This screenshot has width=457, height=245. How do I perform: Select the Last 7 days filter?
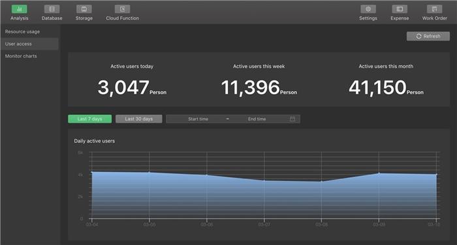[90, 119]
